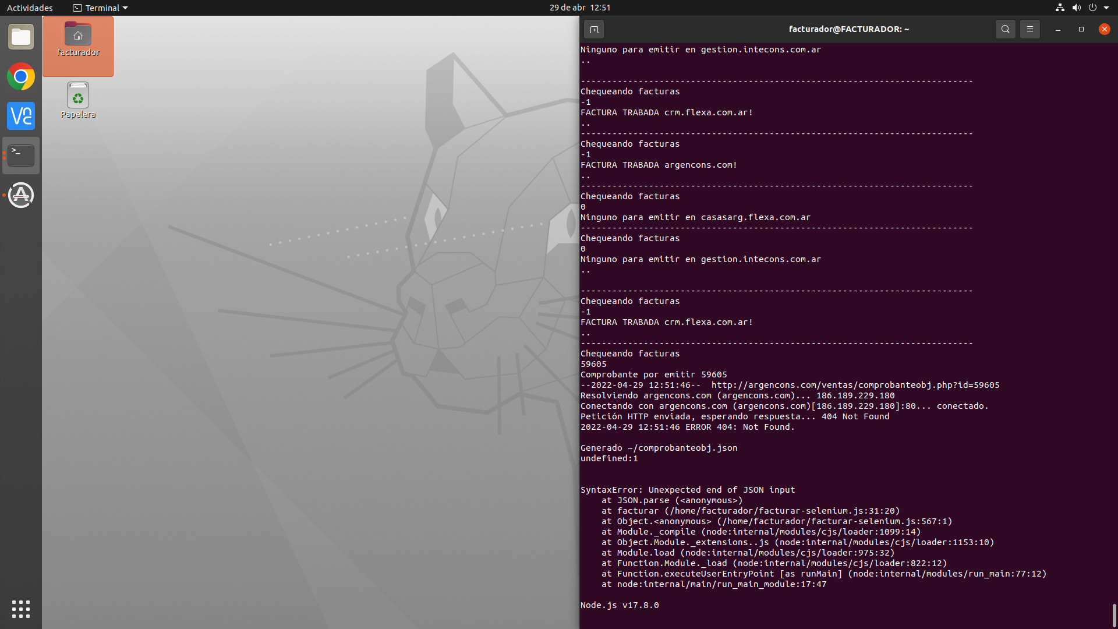Click the Terminal icon in the dock
This screenshot has width=1118, height=629.
click(x=21, y=156)
